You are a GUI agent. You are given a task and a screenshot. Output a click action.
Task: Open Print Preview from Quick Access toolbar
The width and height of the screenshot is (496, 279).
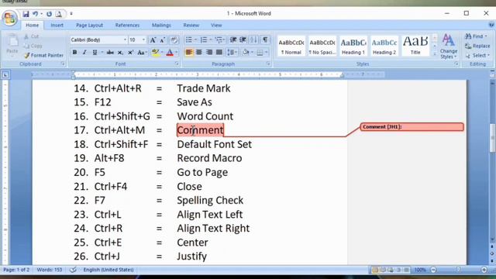click(59, 14)
